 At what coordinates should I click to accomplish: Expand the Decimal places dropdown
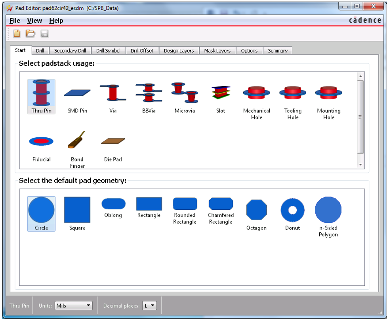(149, 306)
